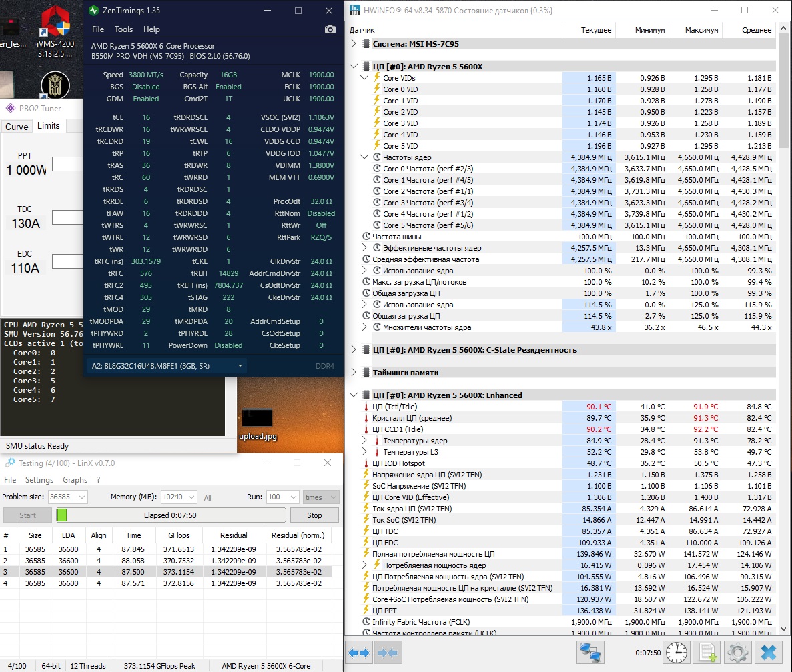Click the LinX title bar icon
Image resolution: width=792 pixels, height=672 pixels.
9,463
